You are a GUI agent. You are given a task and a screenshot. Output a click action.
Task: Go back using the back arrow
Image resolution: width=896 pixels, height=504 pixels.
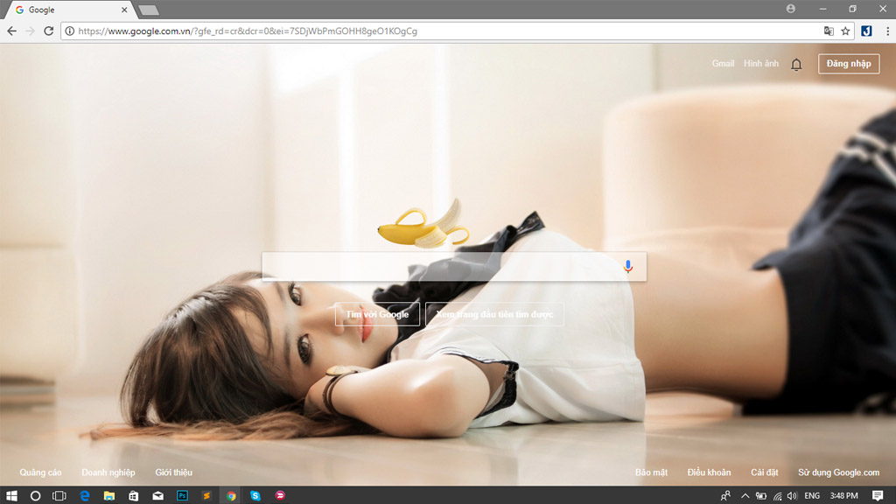click(x=12, y=31)
